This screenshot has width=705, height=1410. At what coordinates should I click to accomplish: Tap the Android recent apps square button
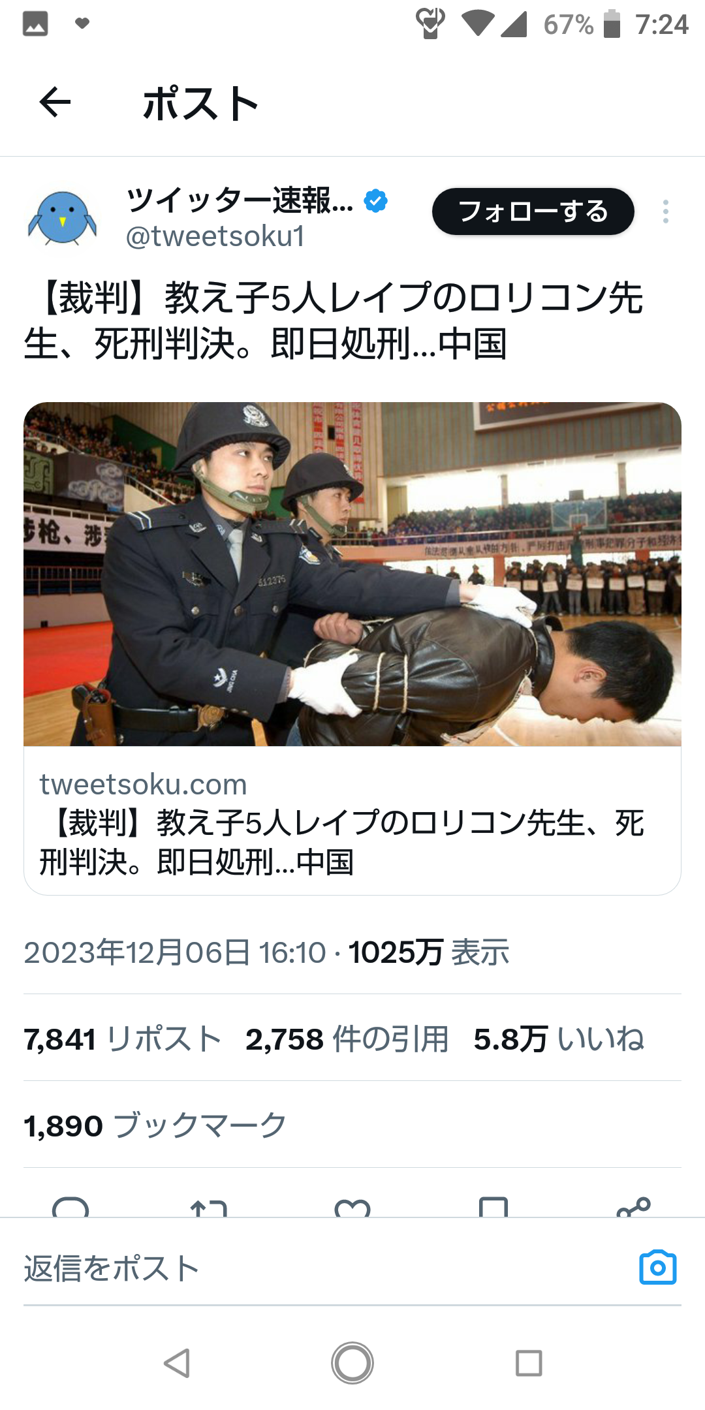coord(529,1363)
